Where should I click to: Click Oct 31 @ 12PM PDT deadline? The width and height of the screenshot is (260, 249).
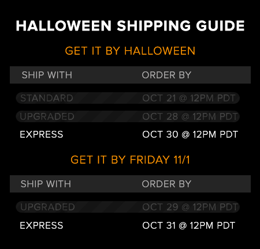pyautogui.click(x=188, y=225)
